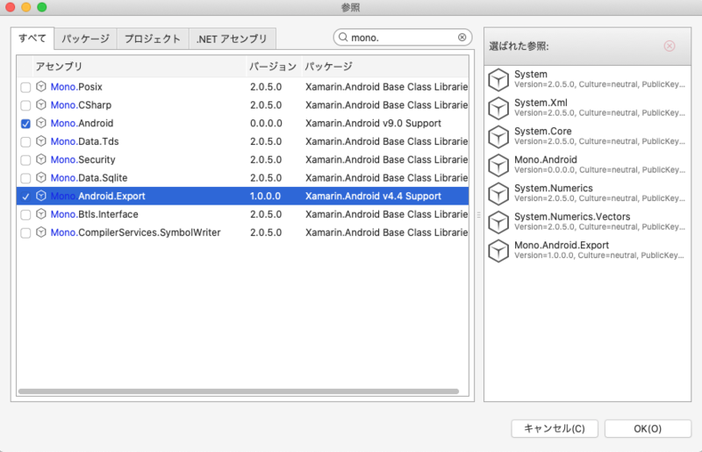The image size is (702, 452).
Task: Click version 1.0.0.0 in highlighted row
Action: 265,197
